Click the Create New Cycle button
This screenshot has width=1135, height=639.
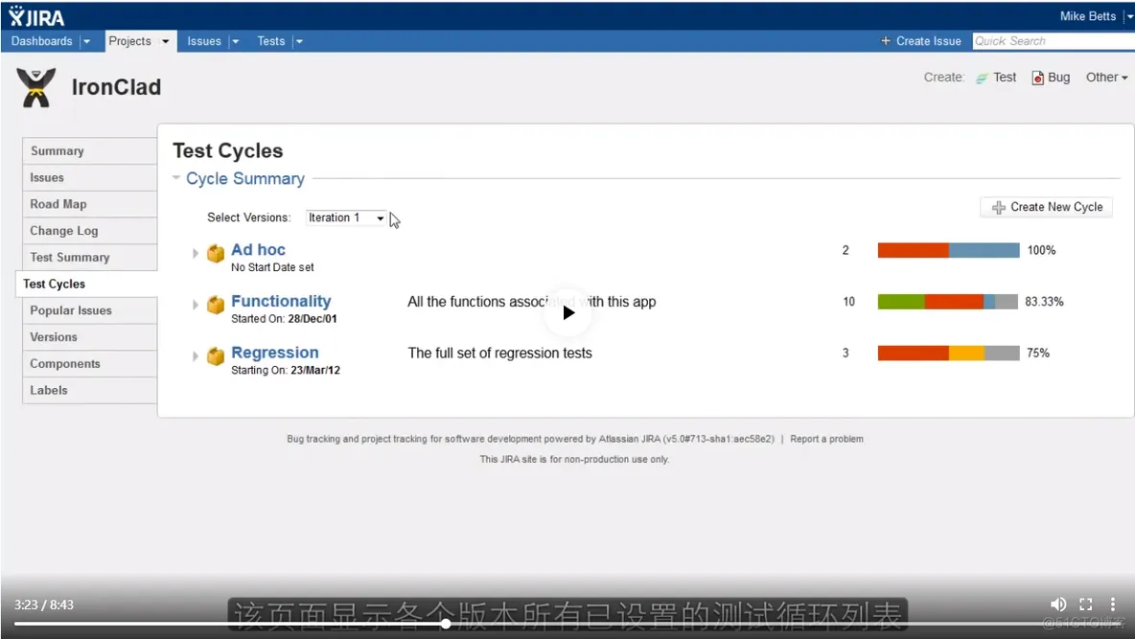(x=1047, y=207)
